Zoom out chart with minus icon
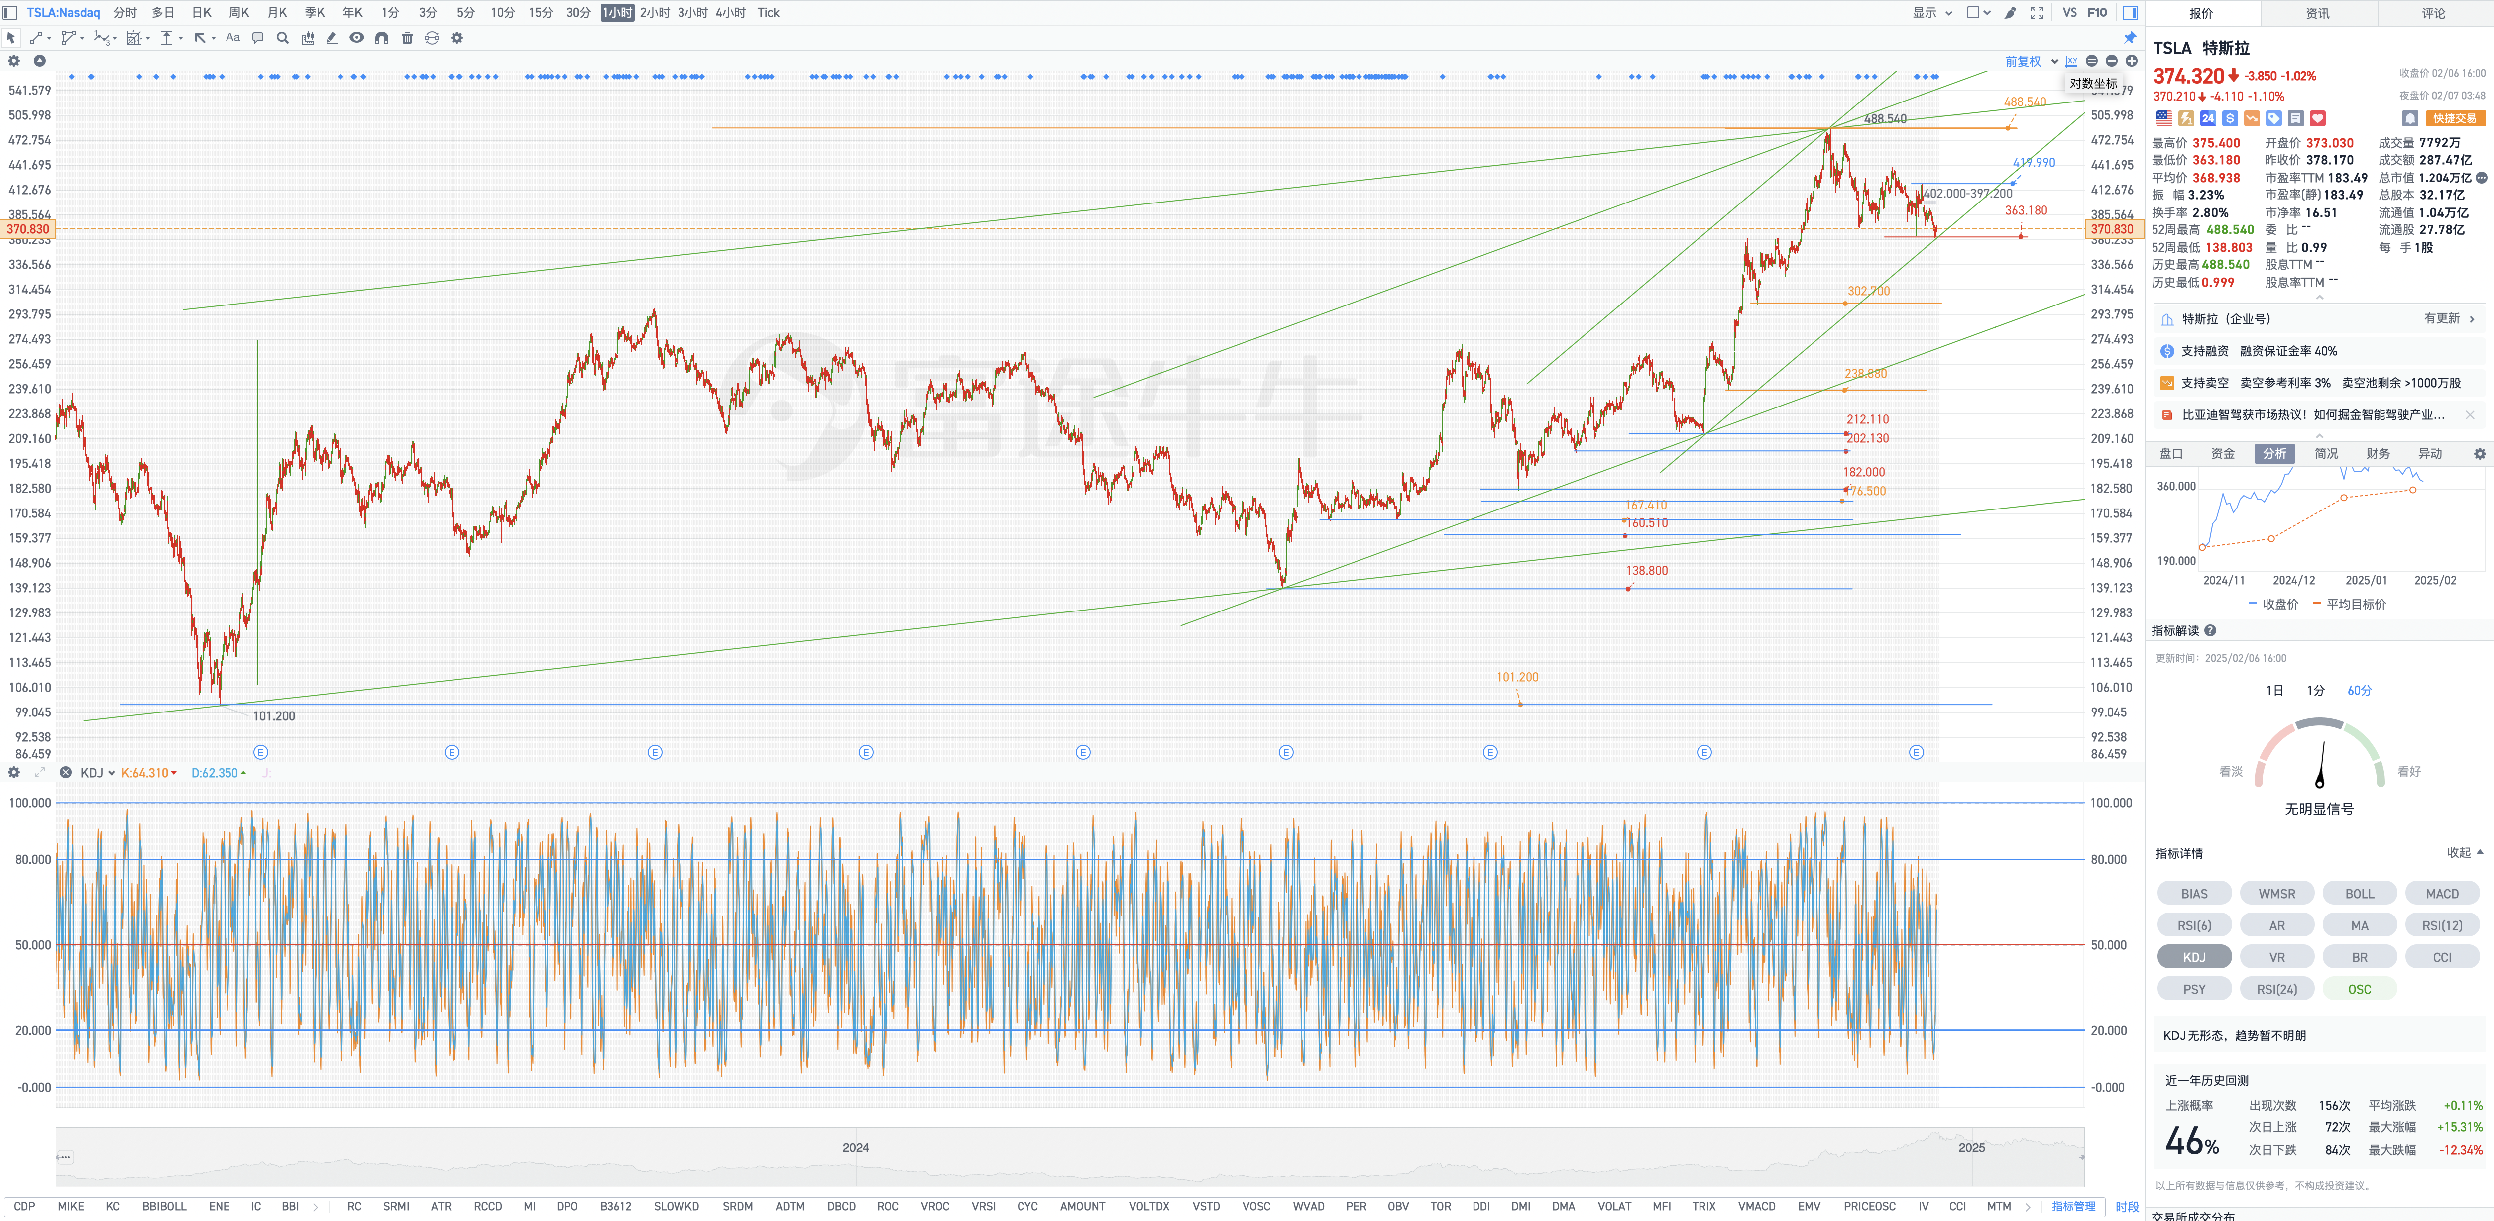 pos(2112,61)
